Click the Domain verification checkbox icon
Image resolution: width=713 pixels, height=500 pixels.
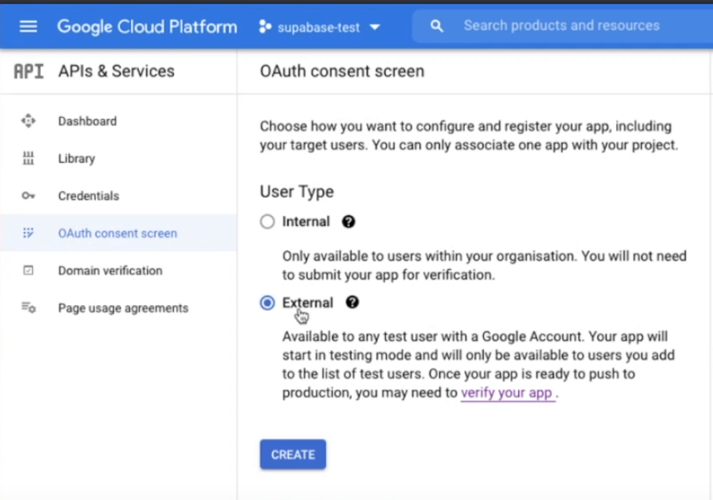tap(28, 270)
